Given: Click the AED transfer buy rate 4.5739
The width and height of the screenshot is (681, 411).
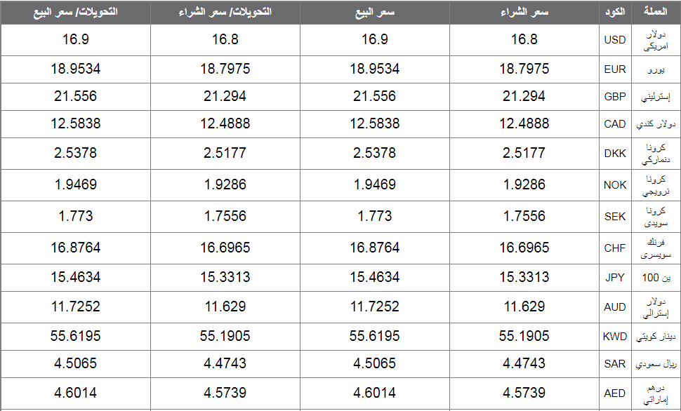Looking at the screenshot, I should click(225, 393).
